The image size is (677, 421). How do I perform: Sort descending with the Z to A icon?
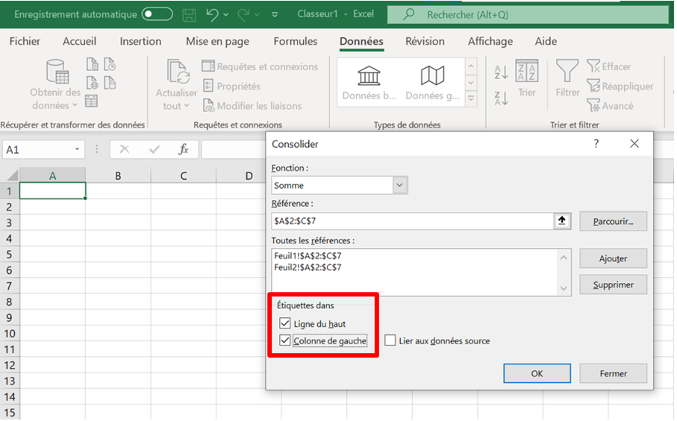pyautogui.click(x=501, y=98)
